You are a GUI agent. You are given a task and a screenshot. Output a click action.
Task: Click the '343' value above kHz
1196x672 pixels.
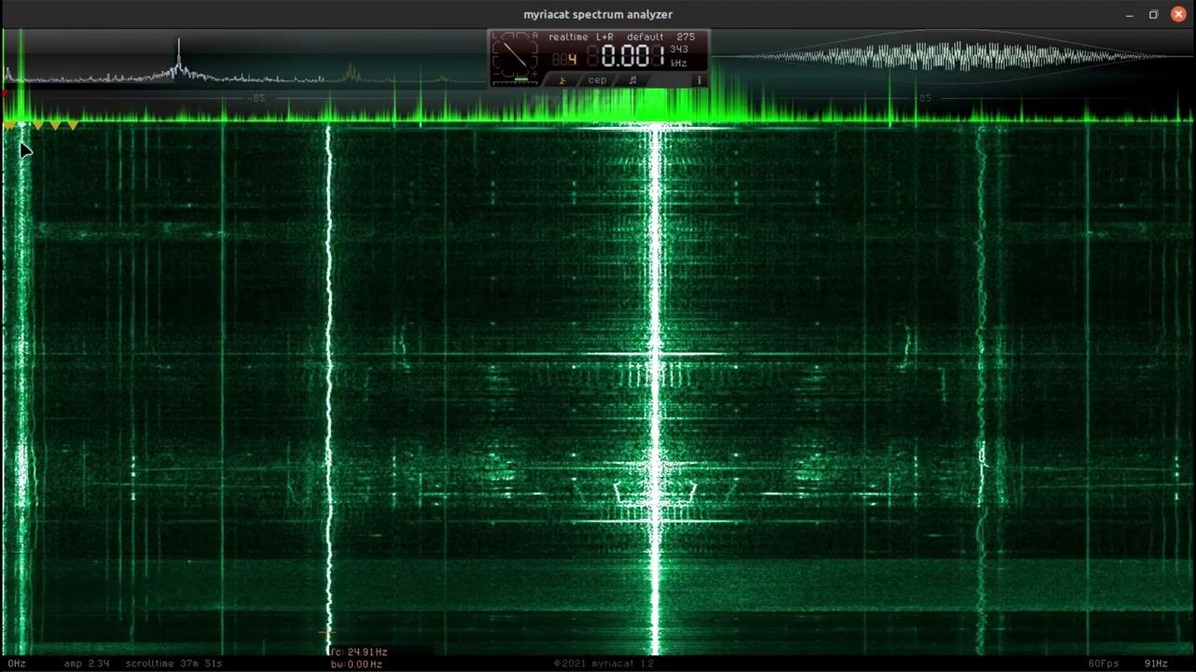coord(678,49)
